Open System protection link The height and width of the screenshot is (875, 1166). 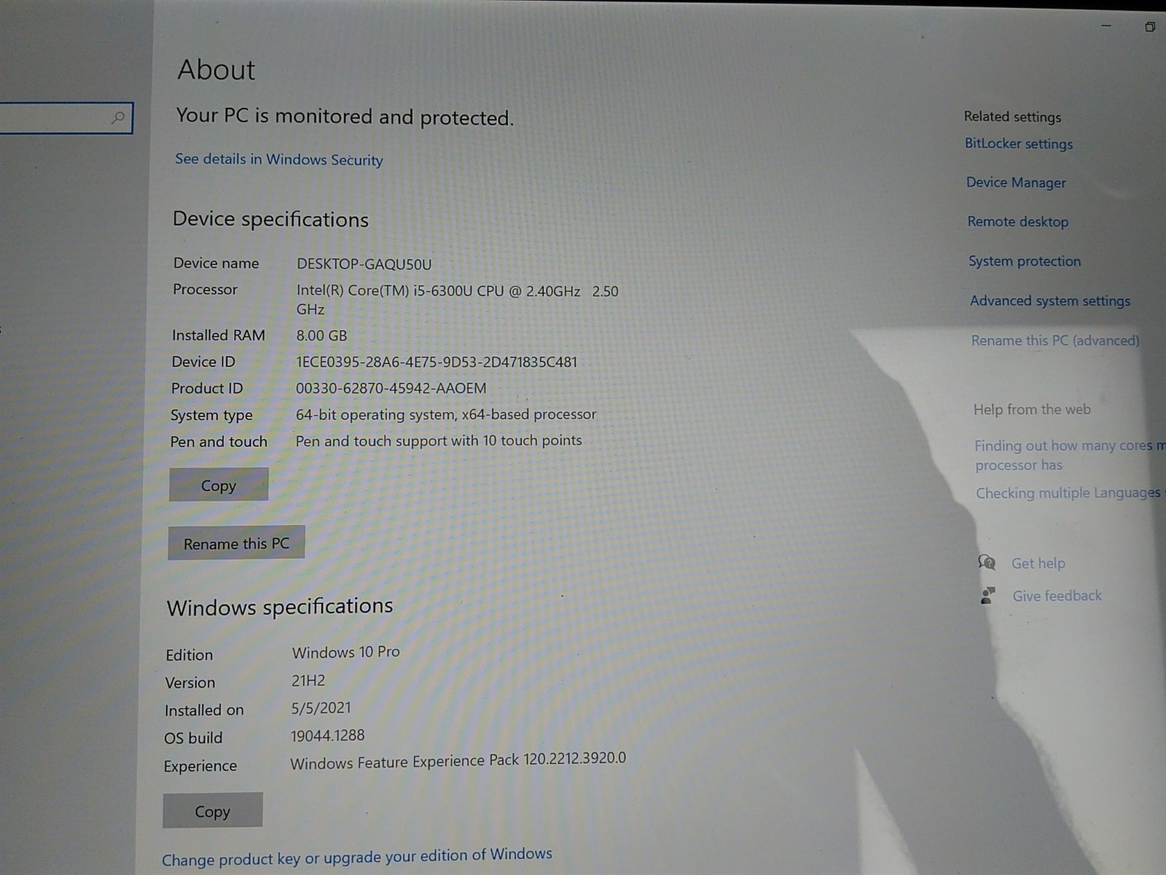pyautogui.click(x=1025, y=261)
